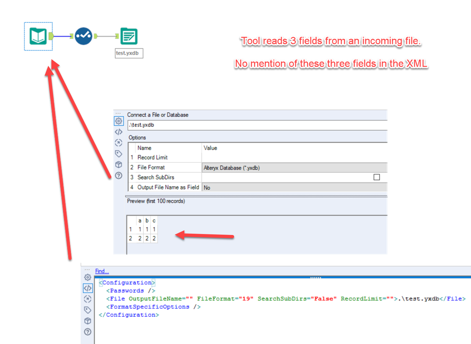
Task: Click the 'Search SubDirs' option name
Action: click(156, 177)
